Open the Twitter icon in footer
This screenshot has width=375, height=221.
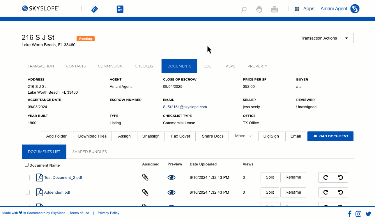368,214
